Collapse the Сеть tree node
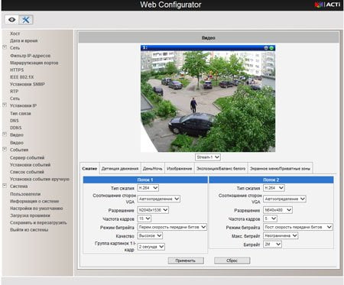This screenshot has width=344, height=285. [x=5, y=47]
